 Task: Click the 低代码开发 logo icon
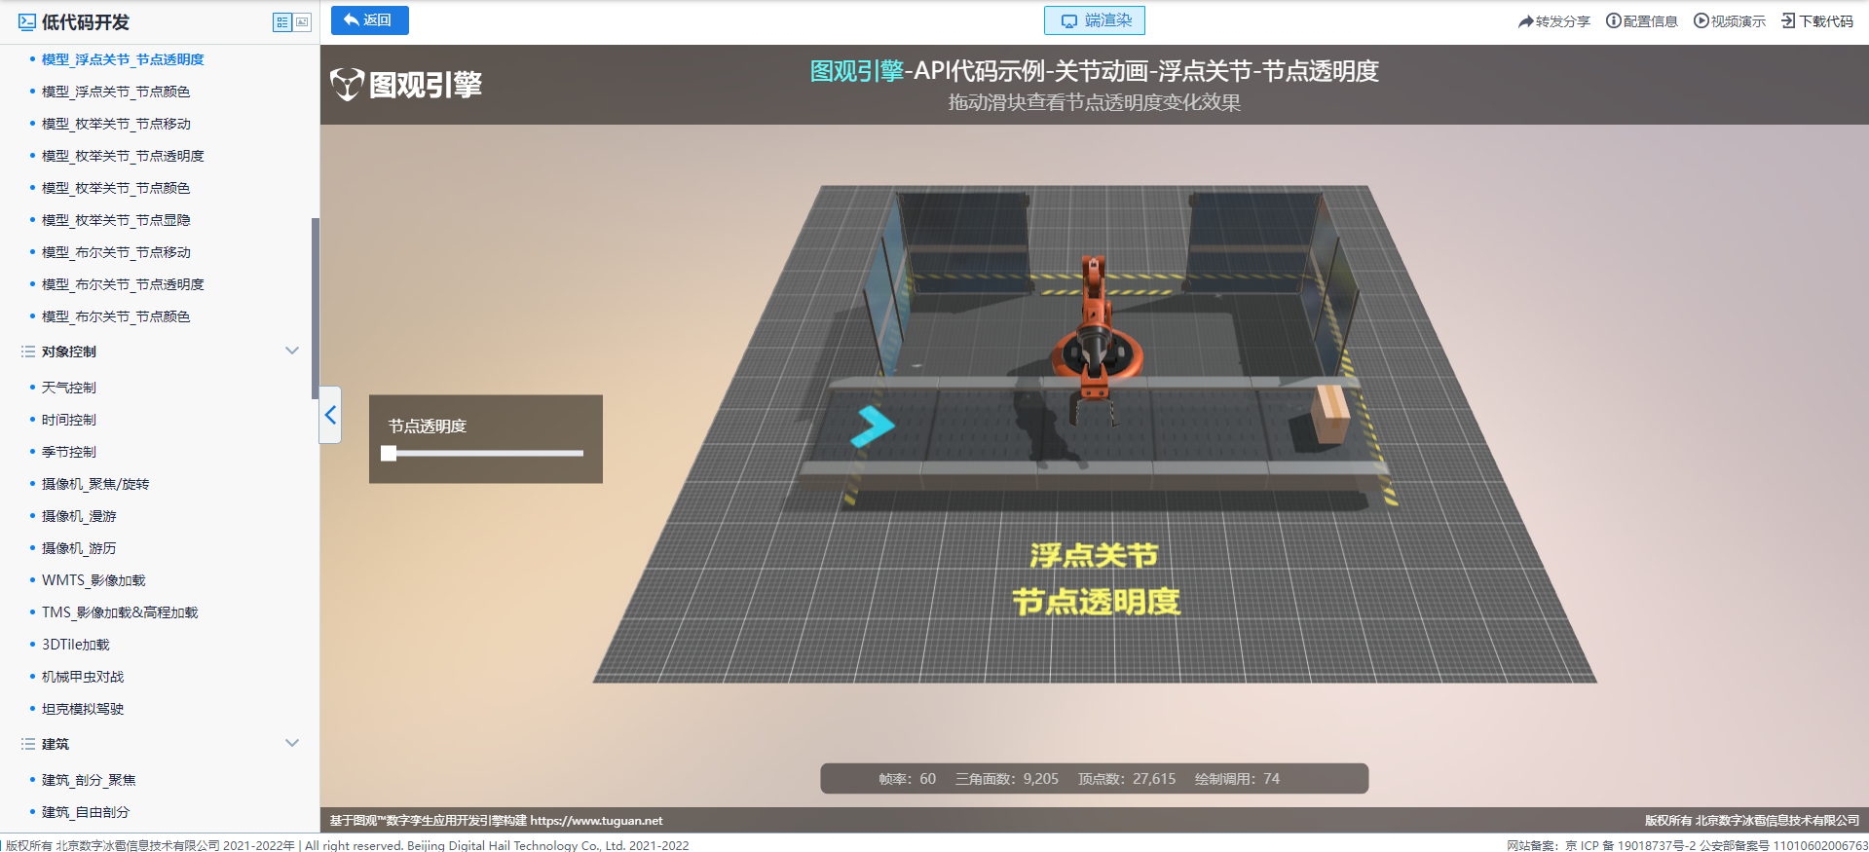click(x=27, y=21)
